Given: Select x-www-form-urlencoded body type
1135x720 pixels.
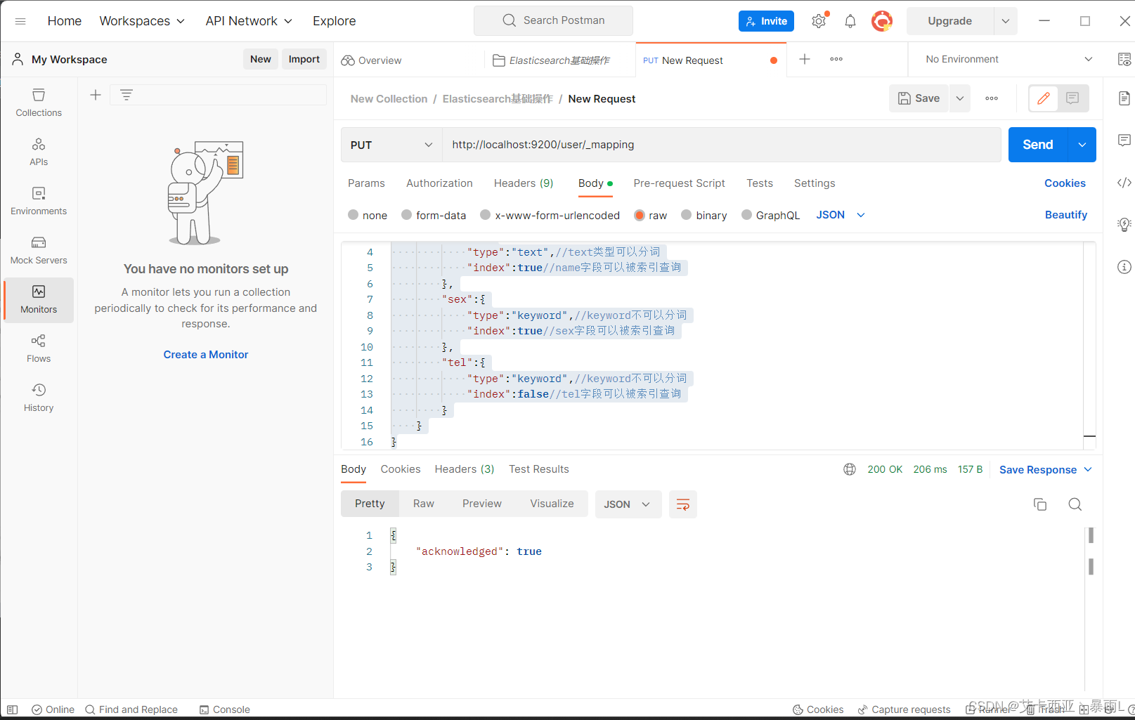Looking at the screenshot, I should (x=550, y=215).
